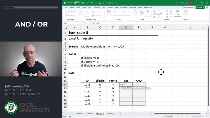Viewport: 210px width, 118px height.
Task: Switch to the Formulas ribbon tab
Action: (97, 7)
